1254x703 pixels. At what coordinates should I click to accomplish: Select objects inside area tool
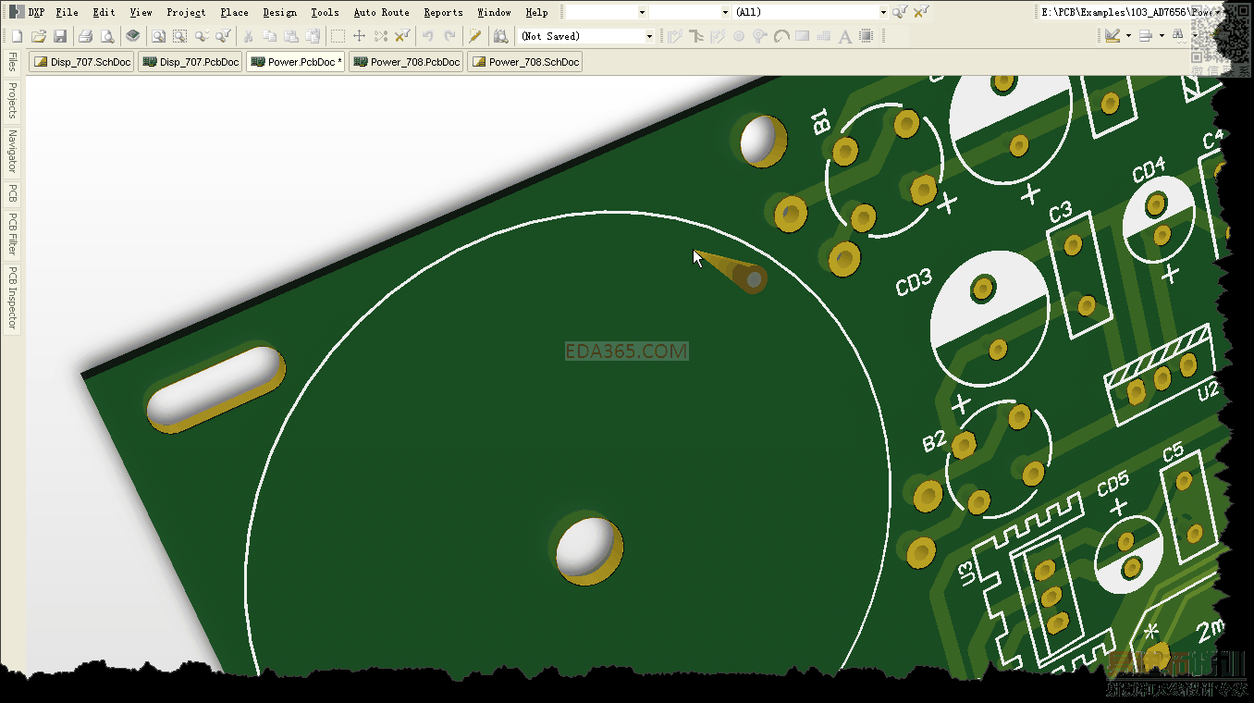tap(338, 36)
